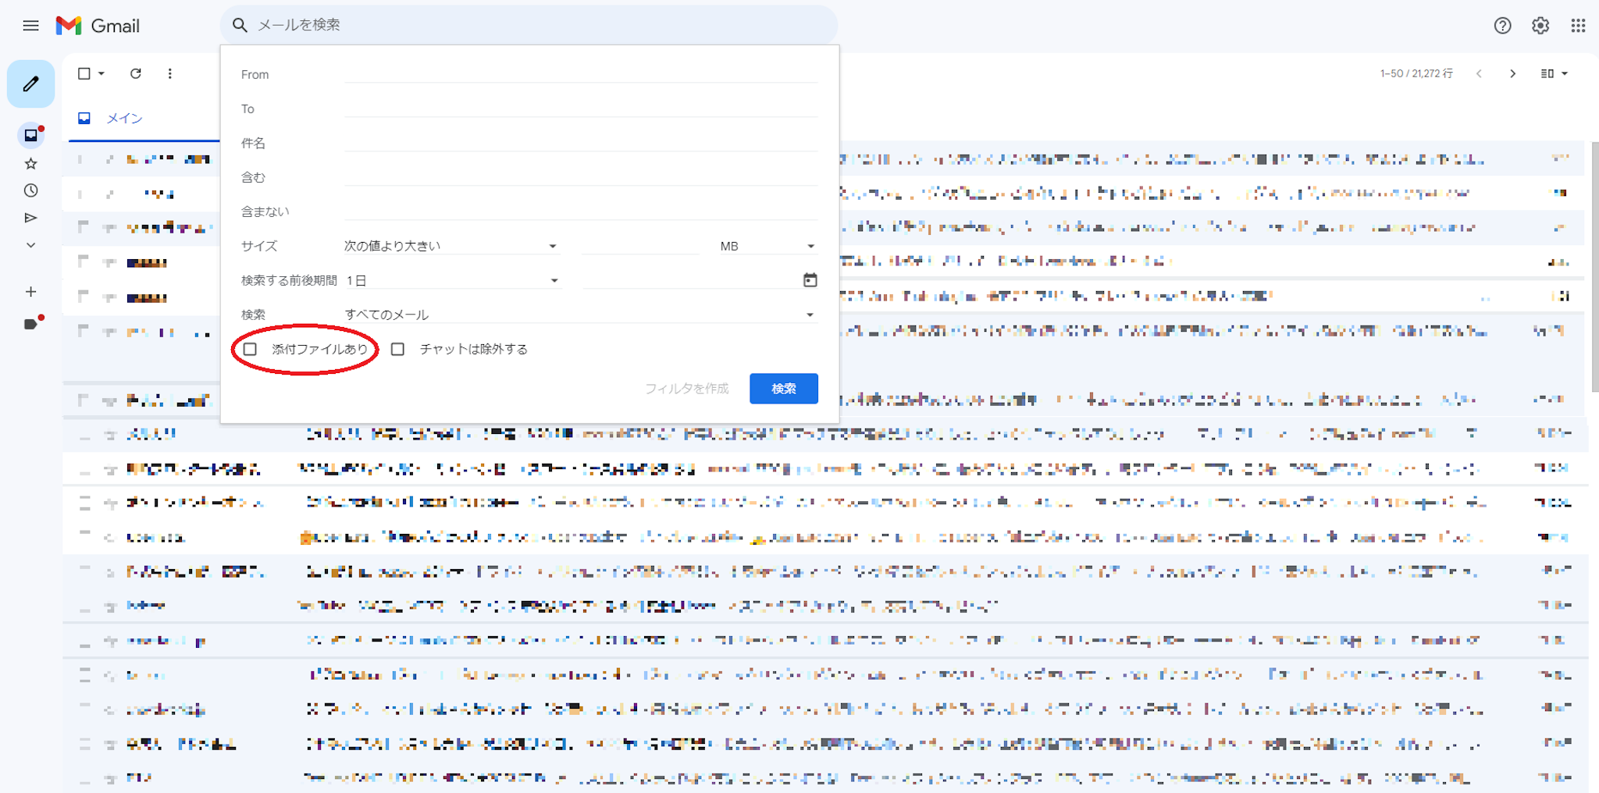The image size is (1599, 793).
Task: Open the settings gear icon
Action: (x=1540, y=26)
